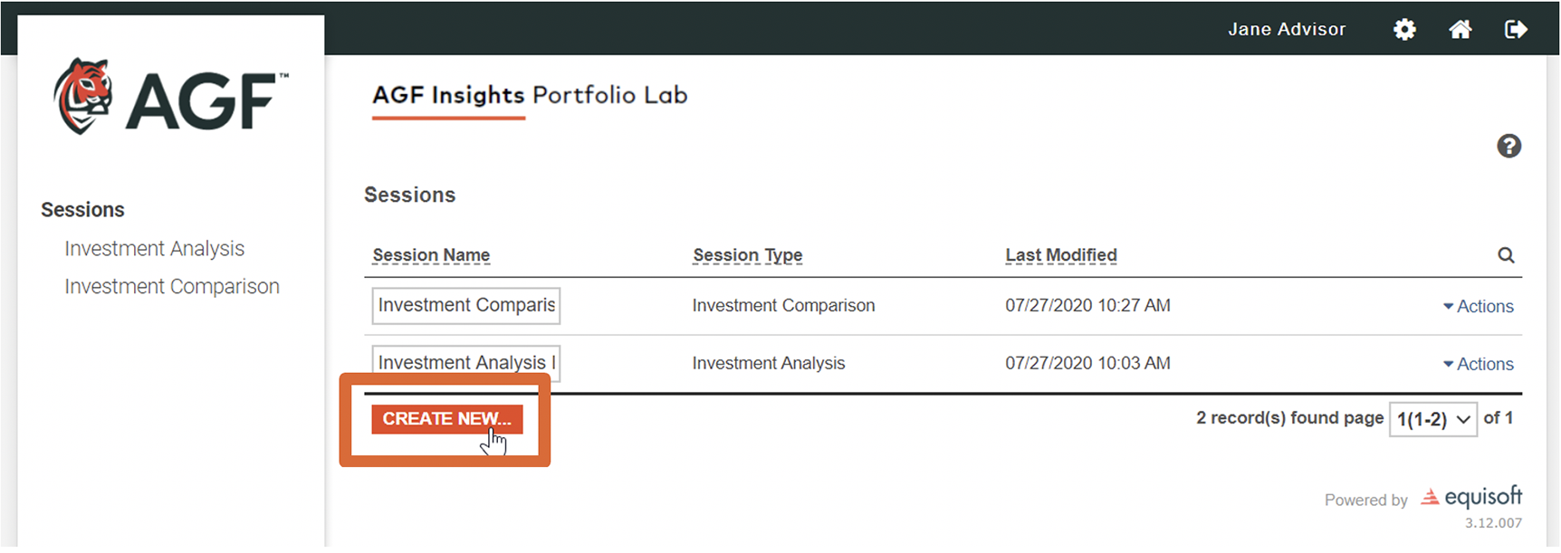
Task: Click the sessions search magnifier icon
Action: tap(1506, 255)
